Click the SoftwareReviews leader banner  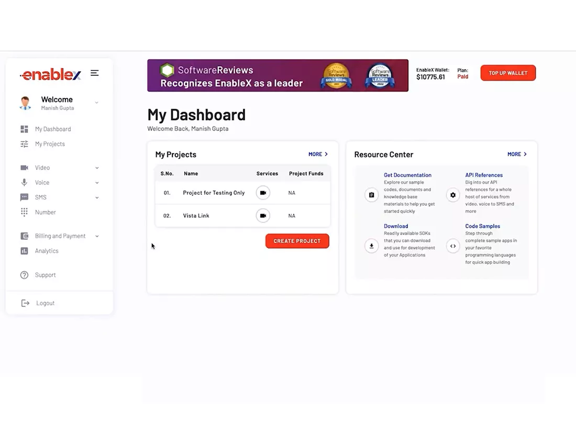point(278,75)
